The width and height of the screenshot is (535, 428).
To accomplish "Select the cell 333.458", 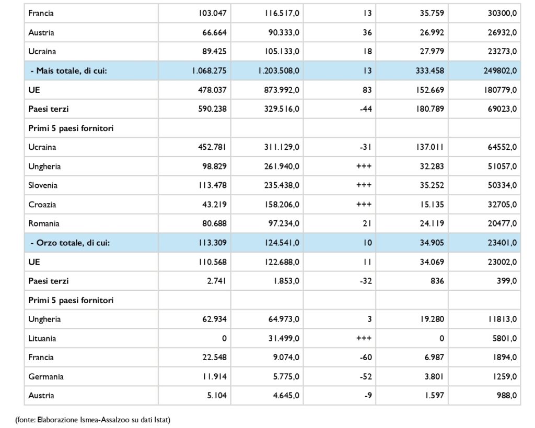I will coord(430,71).
